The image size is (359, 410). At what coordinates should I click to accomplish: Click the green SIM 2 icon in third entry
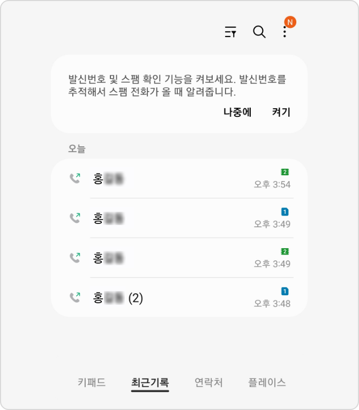click(x=285, y=251)
